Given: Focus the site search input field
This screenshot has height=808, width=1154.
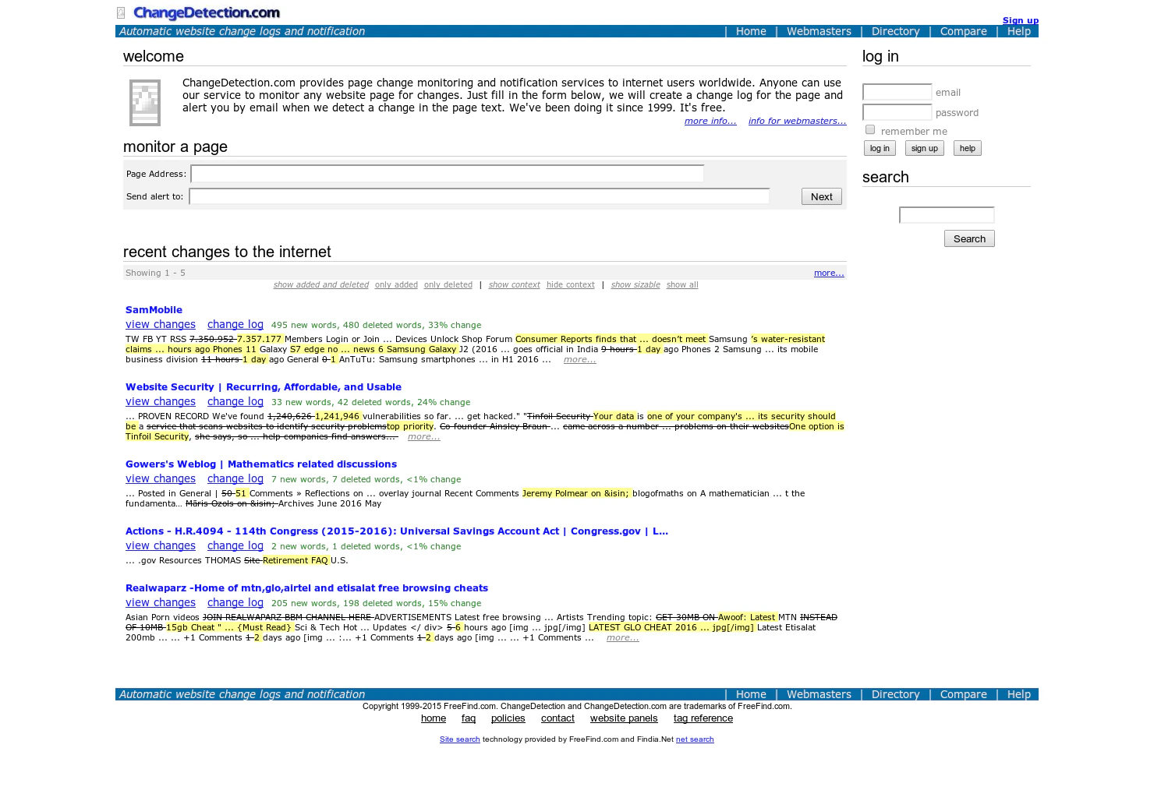Looking at the screenshot, I should point(947,215).
